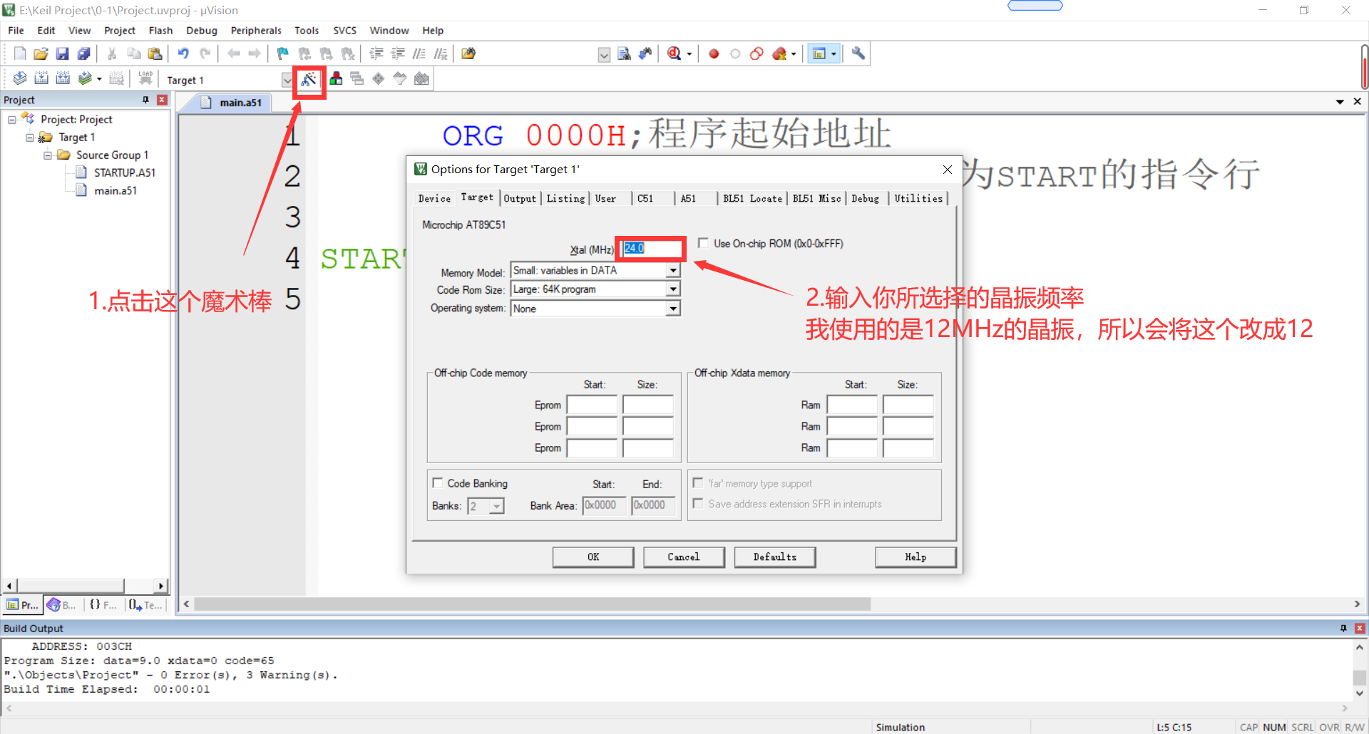Viewport: 1369px width, 734px height.
Task: Close the Options for Target dialog
Action: coord(948,170)
